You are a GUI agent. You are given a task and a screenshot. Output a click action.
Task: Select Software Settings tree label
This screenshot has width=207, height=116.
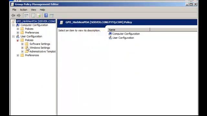[x=40, y=44]
